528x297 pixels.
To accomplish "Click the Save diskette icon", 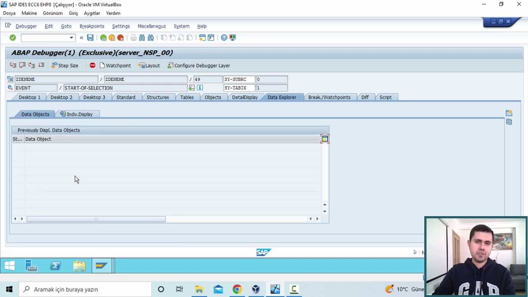I will (90, 38).
